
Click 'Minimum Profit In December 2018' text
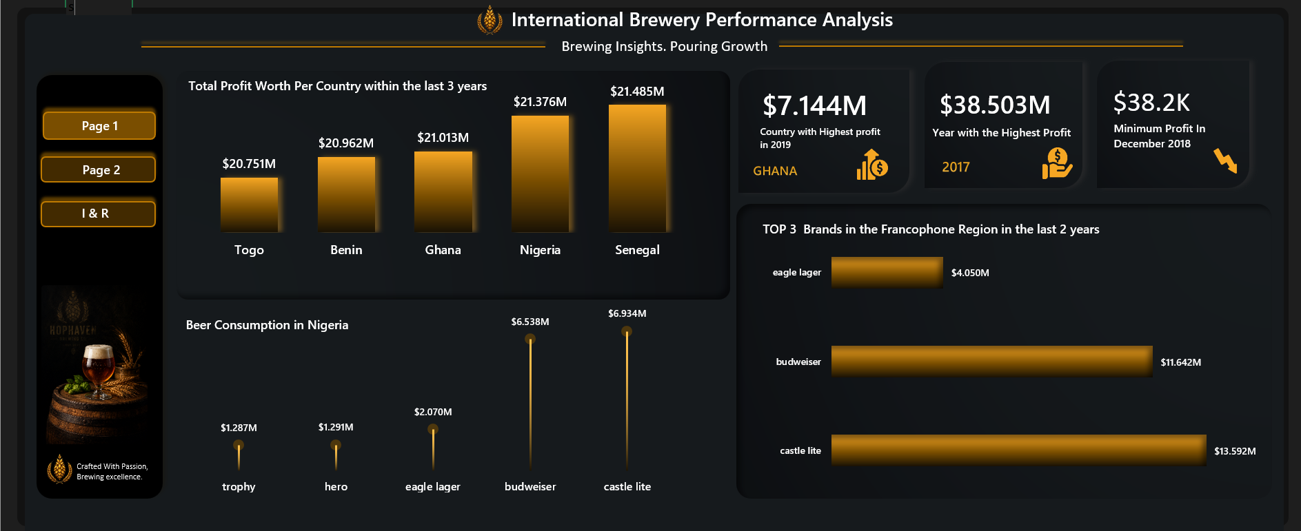[x=1159, y=136]
